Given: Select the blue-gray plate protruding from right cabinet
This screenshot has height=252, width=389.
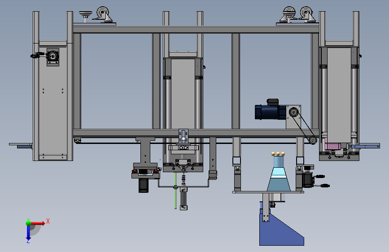Looking at the screenshot, I should [365, 146].
